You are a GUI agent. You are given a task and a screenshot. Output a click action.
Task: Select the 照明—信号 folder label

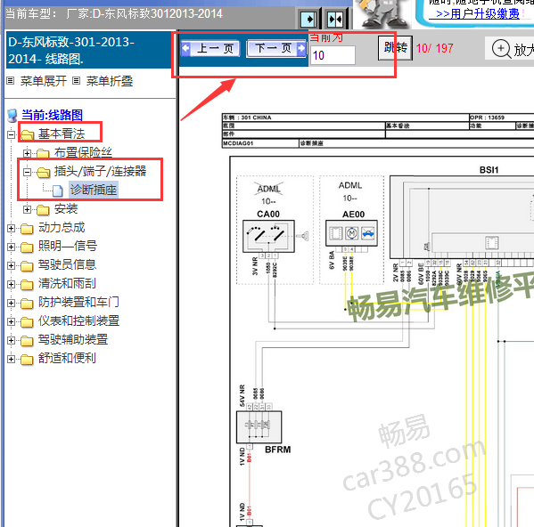(68, 246)
